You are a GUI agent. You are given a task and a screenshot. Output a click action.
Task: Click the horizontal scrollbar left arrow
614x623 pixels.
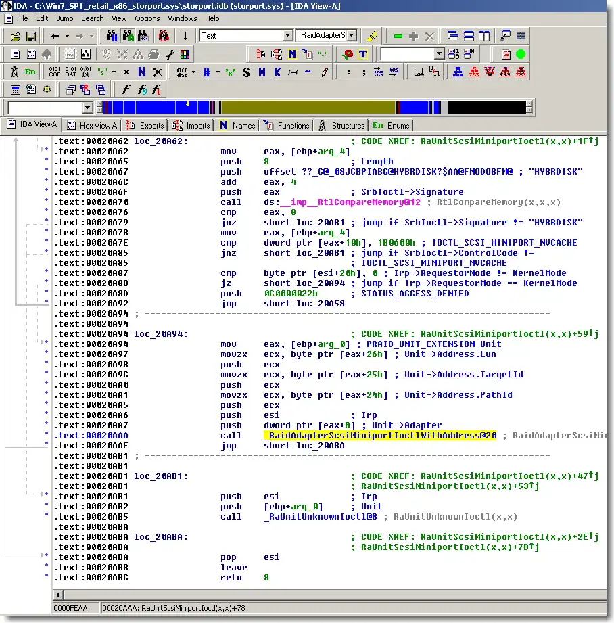pyautogui.click(x=57, y=595)
